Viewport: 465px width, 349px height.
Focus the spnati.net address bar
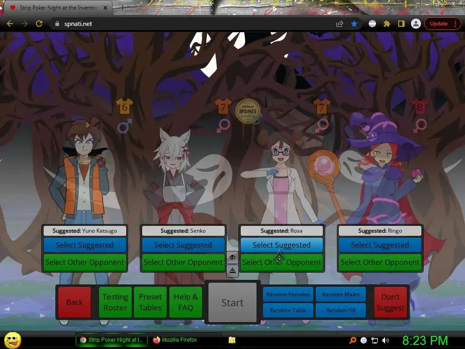click(x=196, y=24)
